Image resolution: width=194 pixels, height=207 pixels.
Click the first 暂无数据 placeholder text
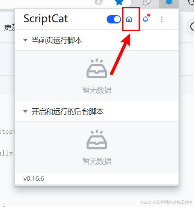click(x=97, y=90)
